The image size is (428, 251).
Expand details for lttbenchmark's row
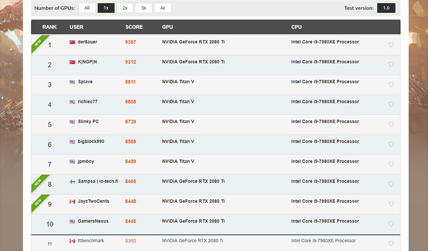391,243
